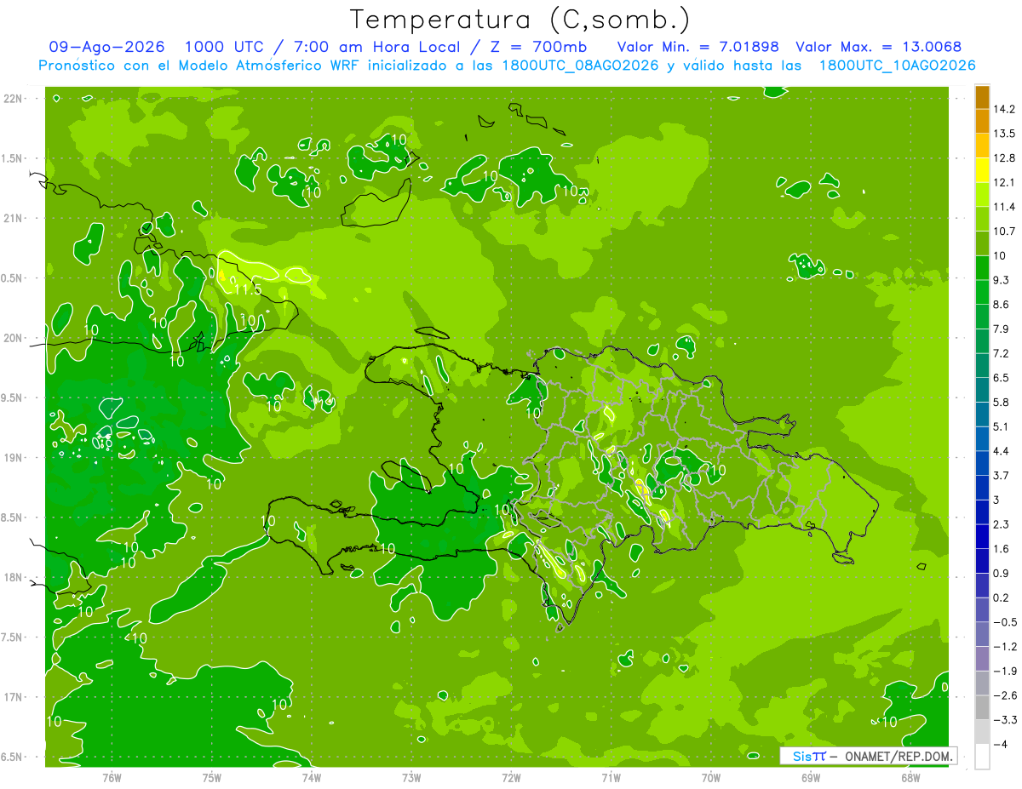Image resolution: width=1022 pixels, height=789 pixels.
Task: Click the "-0.5" color scale value
Action: [x=1005, y=622]
